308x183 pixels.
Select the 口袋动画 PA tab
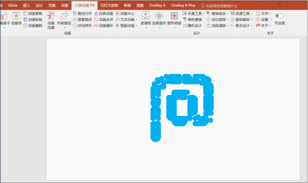[85, 5]
